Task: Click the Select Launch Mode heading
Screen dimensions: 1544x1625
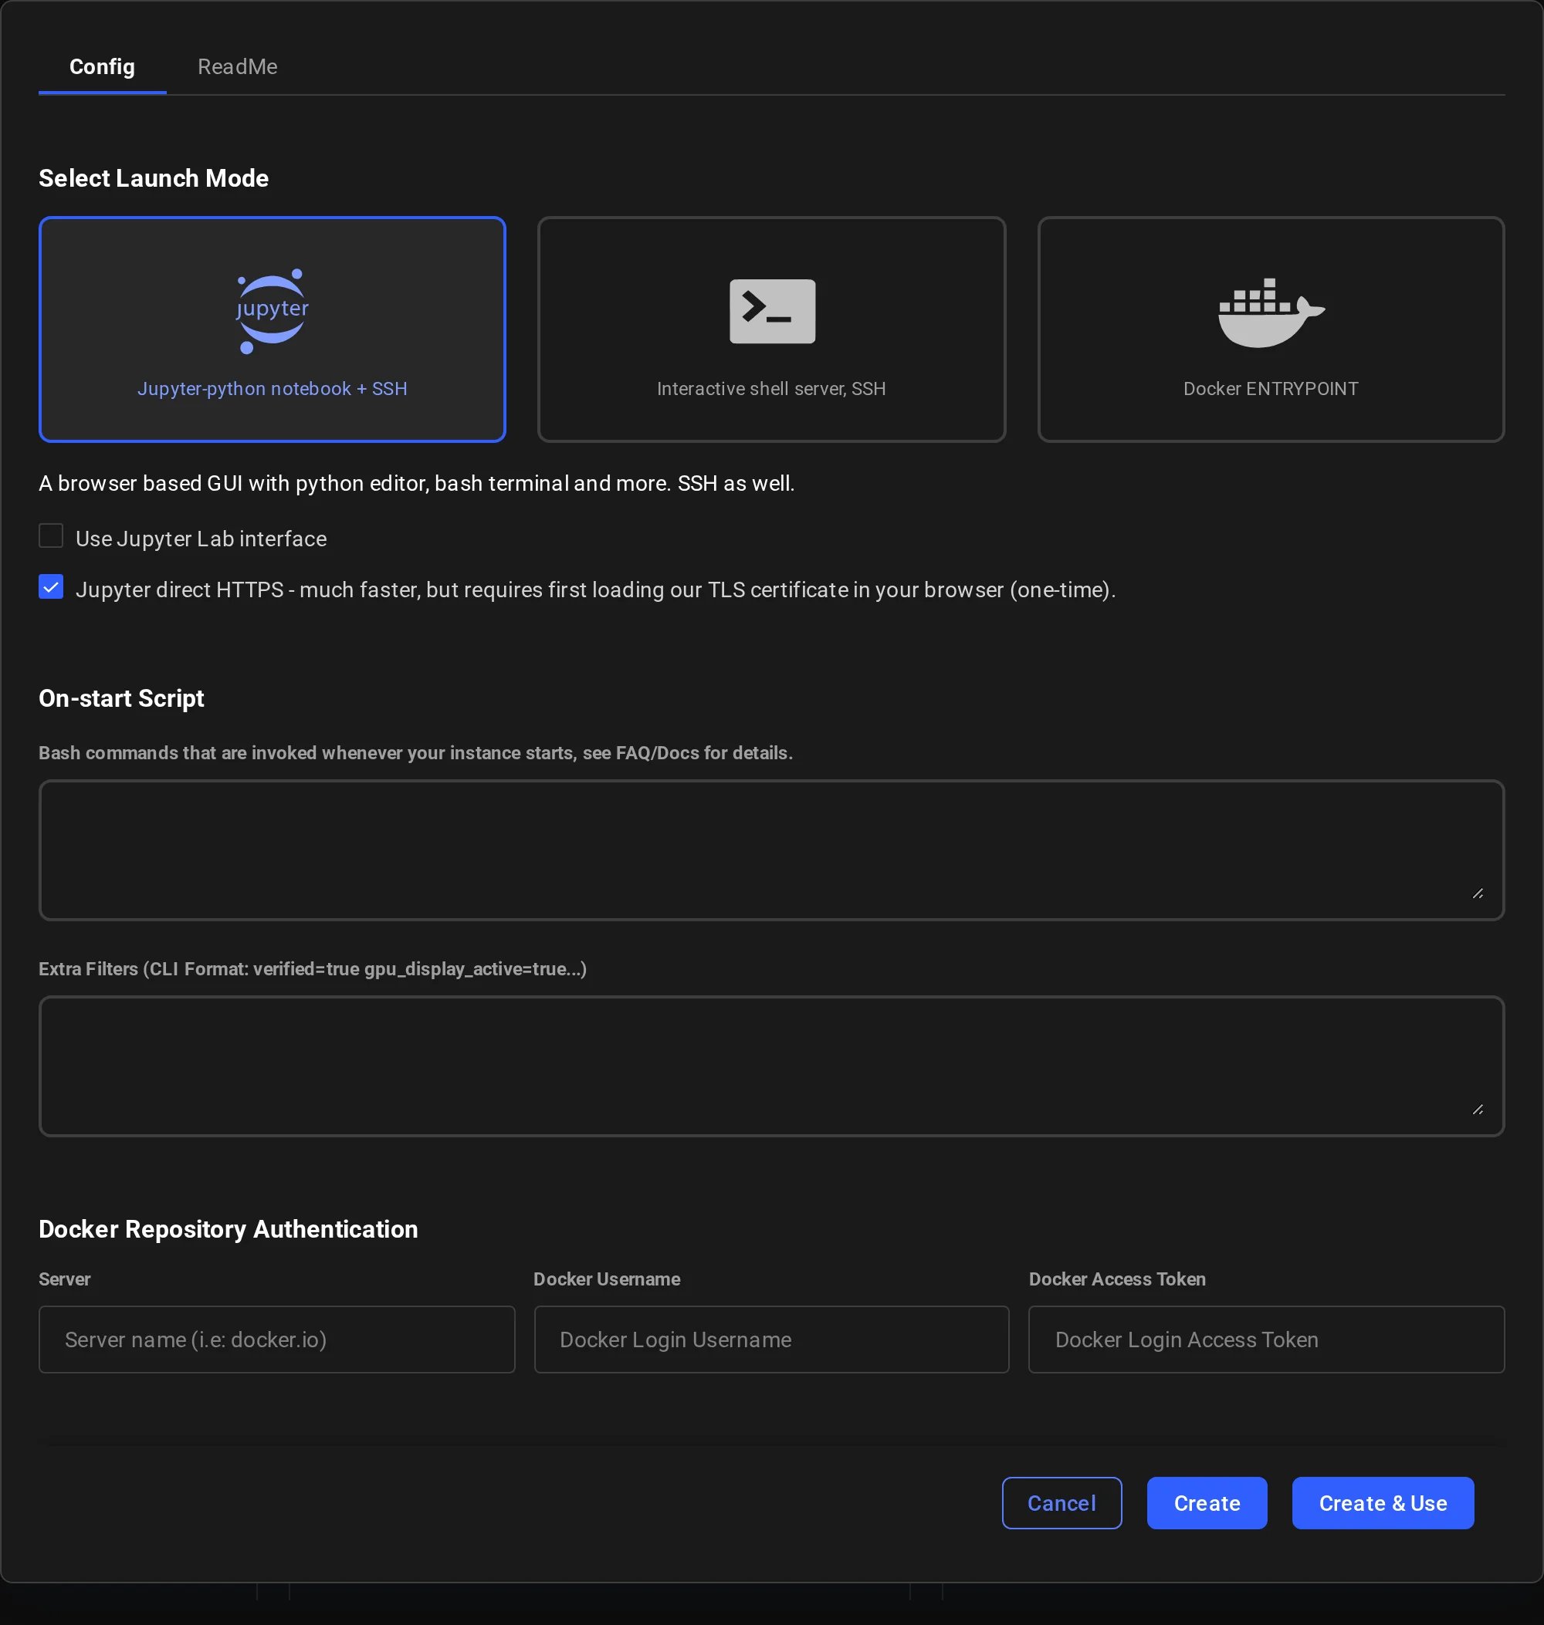Action: coord(154,178)
